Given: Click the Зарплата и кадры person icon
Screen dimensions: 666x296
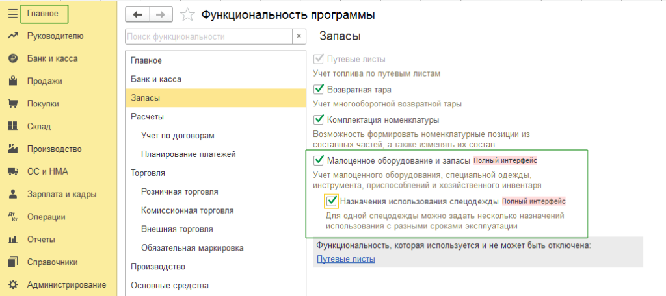Looking at the screenshot, I should click(x=13, y=194).
